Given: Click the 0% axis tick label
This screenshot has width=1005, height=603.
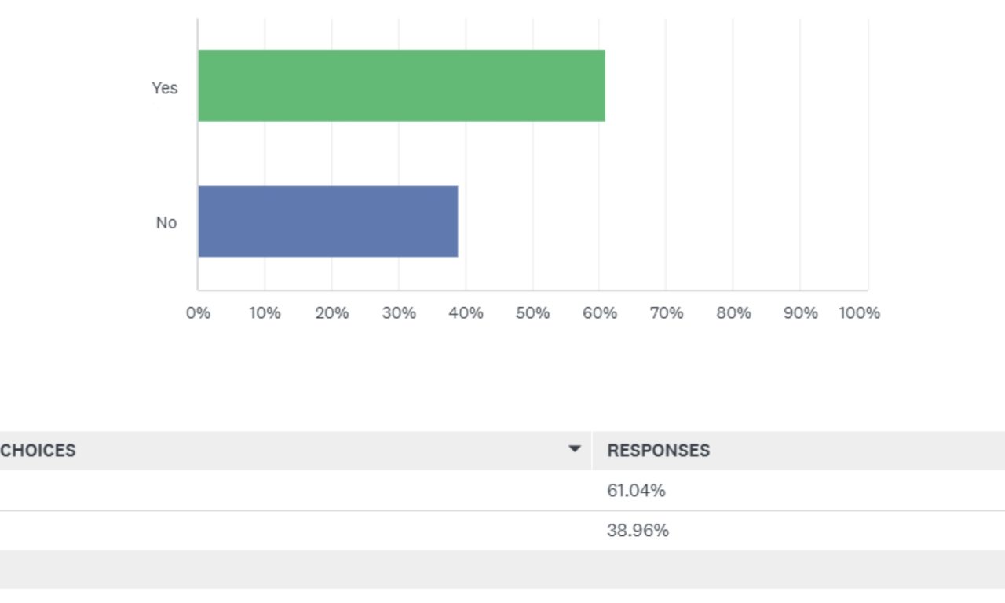Looking at the screenshot, I should (198, 313).
